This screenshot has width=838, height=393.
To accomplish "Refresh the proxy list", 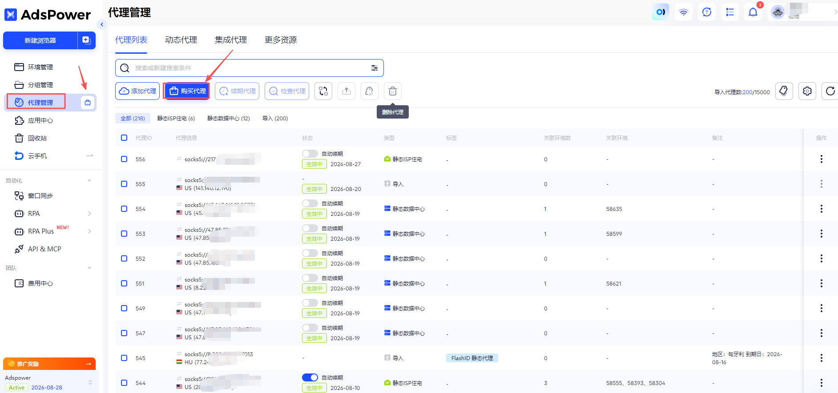I will 830,91.
